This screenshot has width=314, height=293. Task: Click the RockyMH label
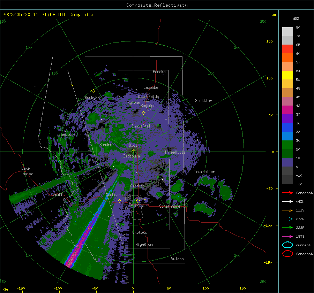tap(92, 98)
